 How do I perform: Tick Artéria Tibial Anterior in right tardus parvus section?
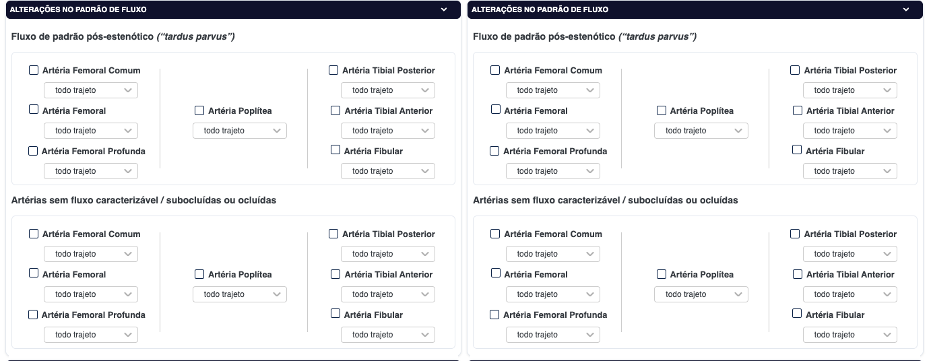point(798,110)
